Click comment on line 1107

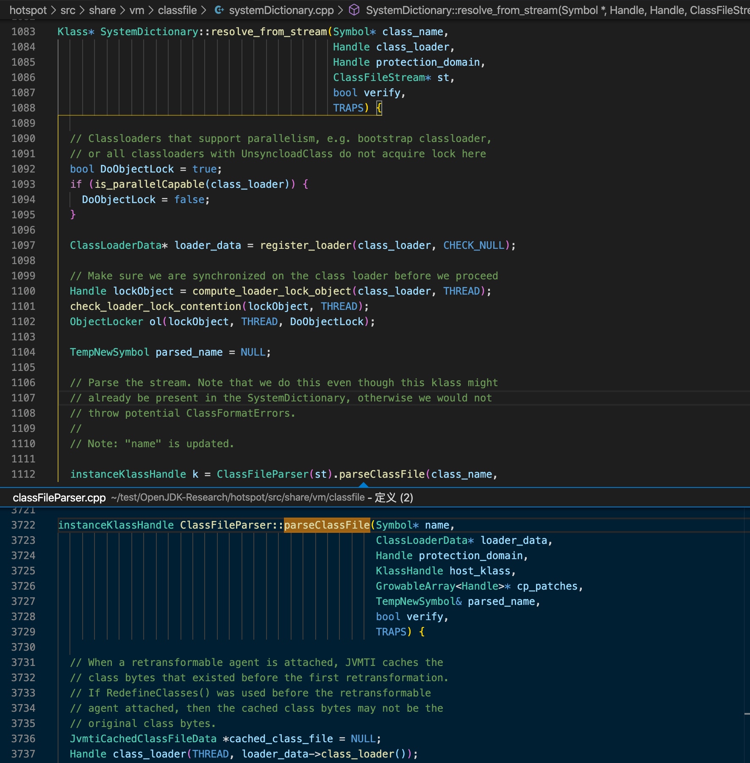coord(281,398)
